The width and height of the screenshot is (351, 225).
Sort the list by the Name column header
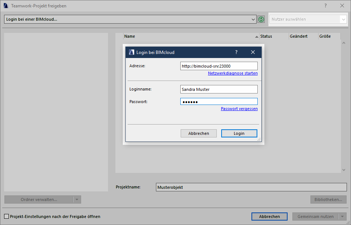(x=191, y=36)
